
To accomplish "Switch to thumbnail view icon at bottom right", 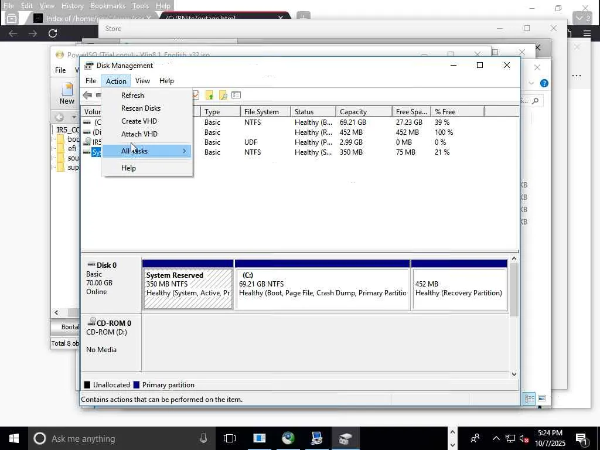I will 542,398.
